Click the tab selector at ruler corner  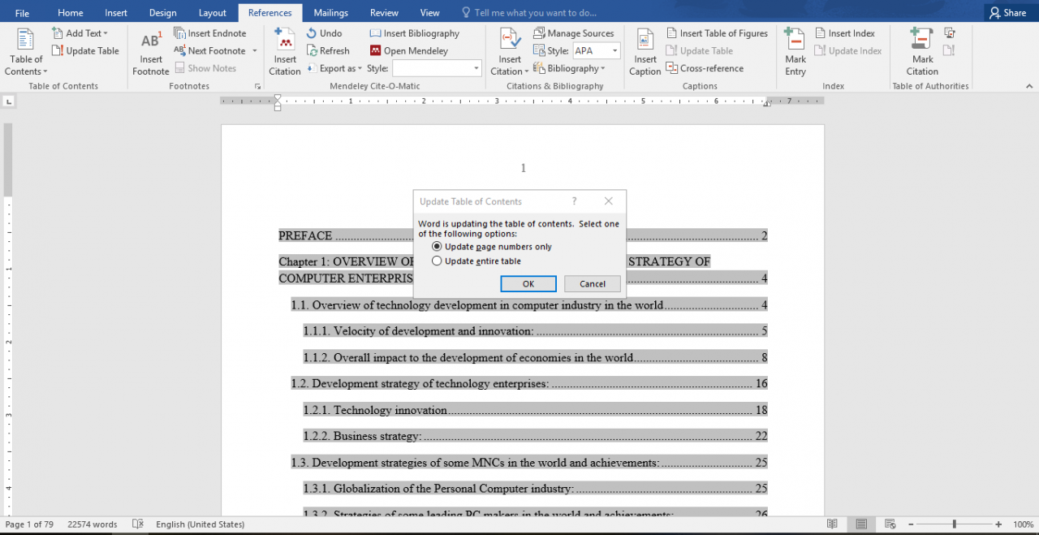click(x=9, y=101)
